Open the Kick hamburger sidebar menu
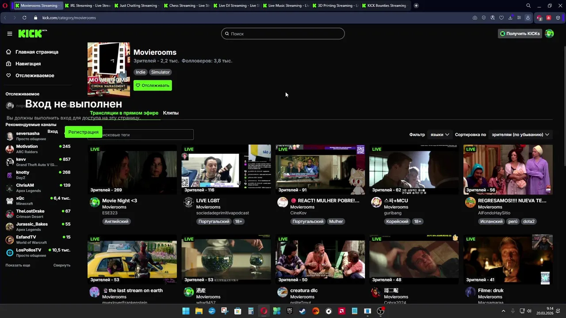The image size is (566, 318). [x=9, y=34]
